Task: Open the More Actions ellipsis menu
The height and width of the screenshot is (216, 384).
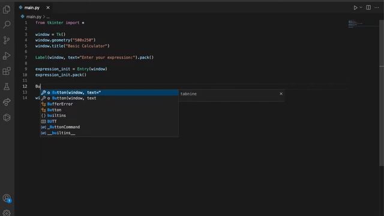Action: pyautogui.click(x=377, y=8)
